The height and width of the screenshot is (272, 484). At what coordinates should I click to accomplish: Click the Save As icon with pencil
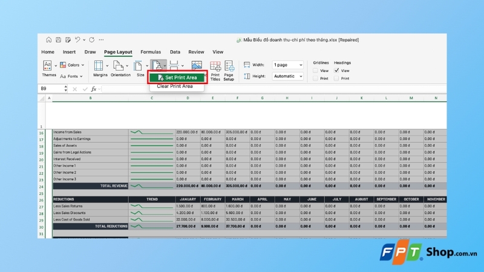click(68, 40)
